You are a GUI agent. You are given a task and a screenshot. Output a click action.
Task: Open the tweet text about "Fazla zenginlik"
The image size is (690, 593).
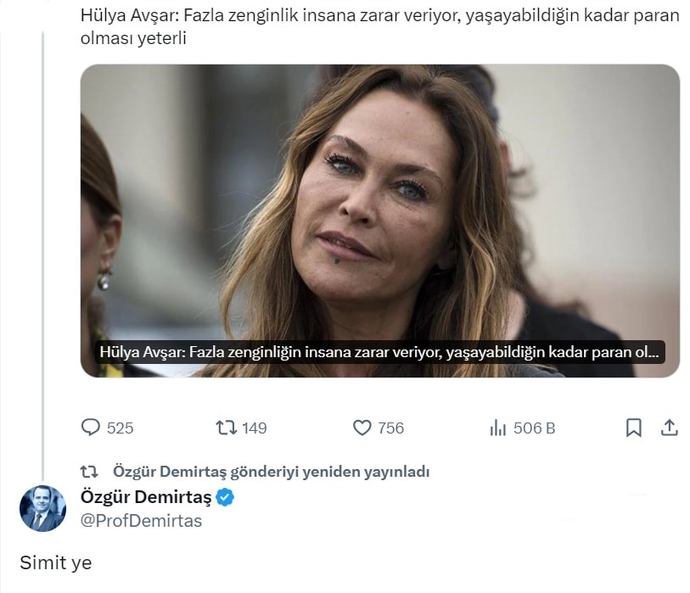[x=380, y=27]
